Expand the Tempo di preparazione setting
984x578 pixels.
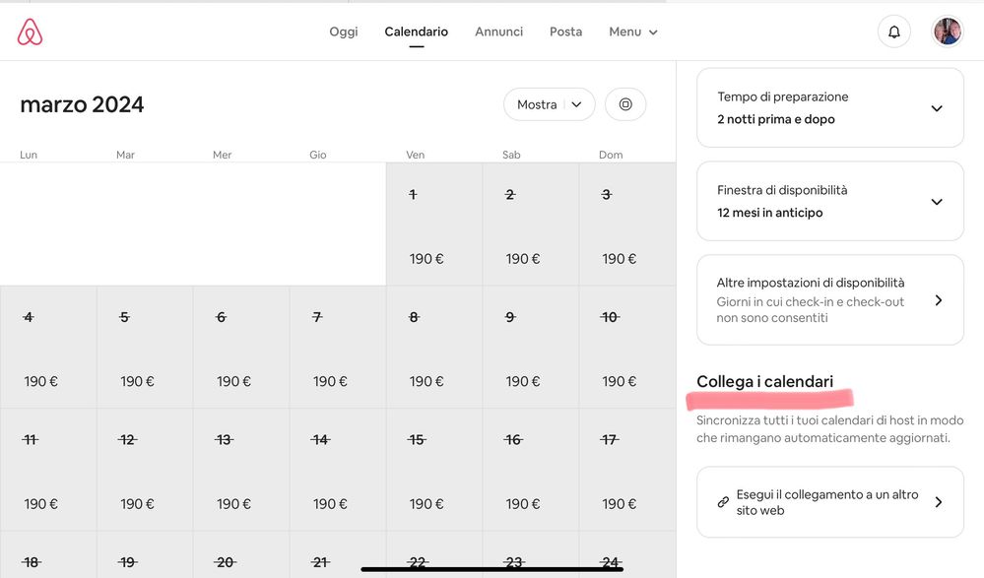point(937,108)
